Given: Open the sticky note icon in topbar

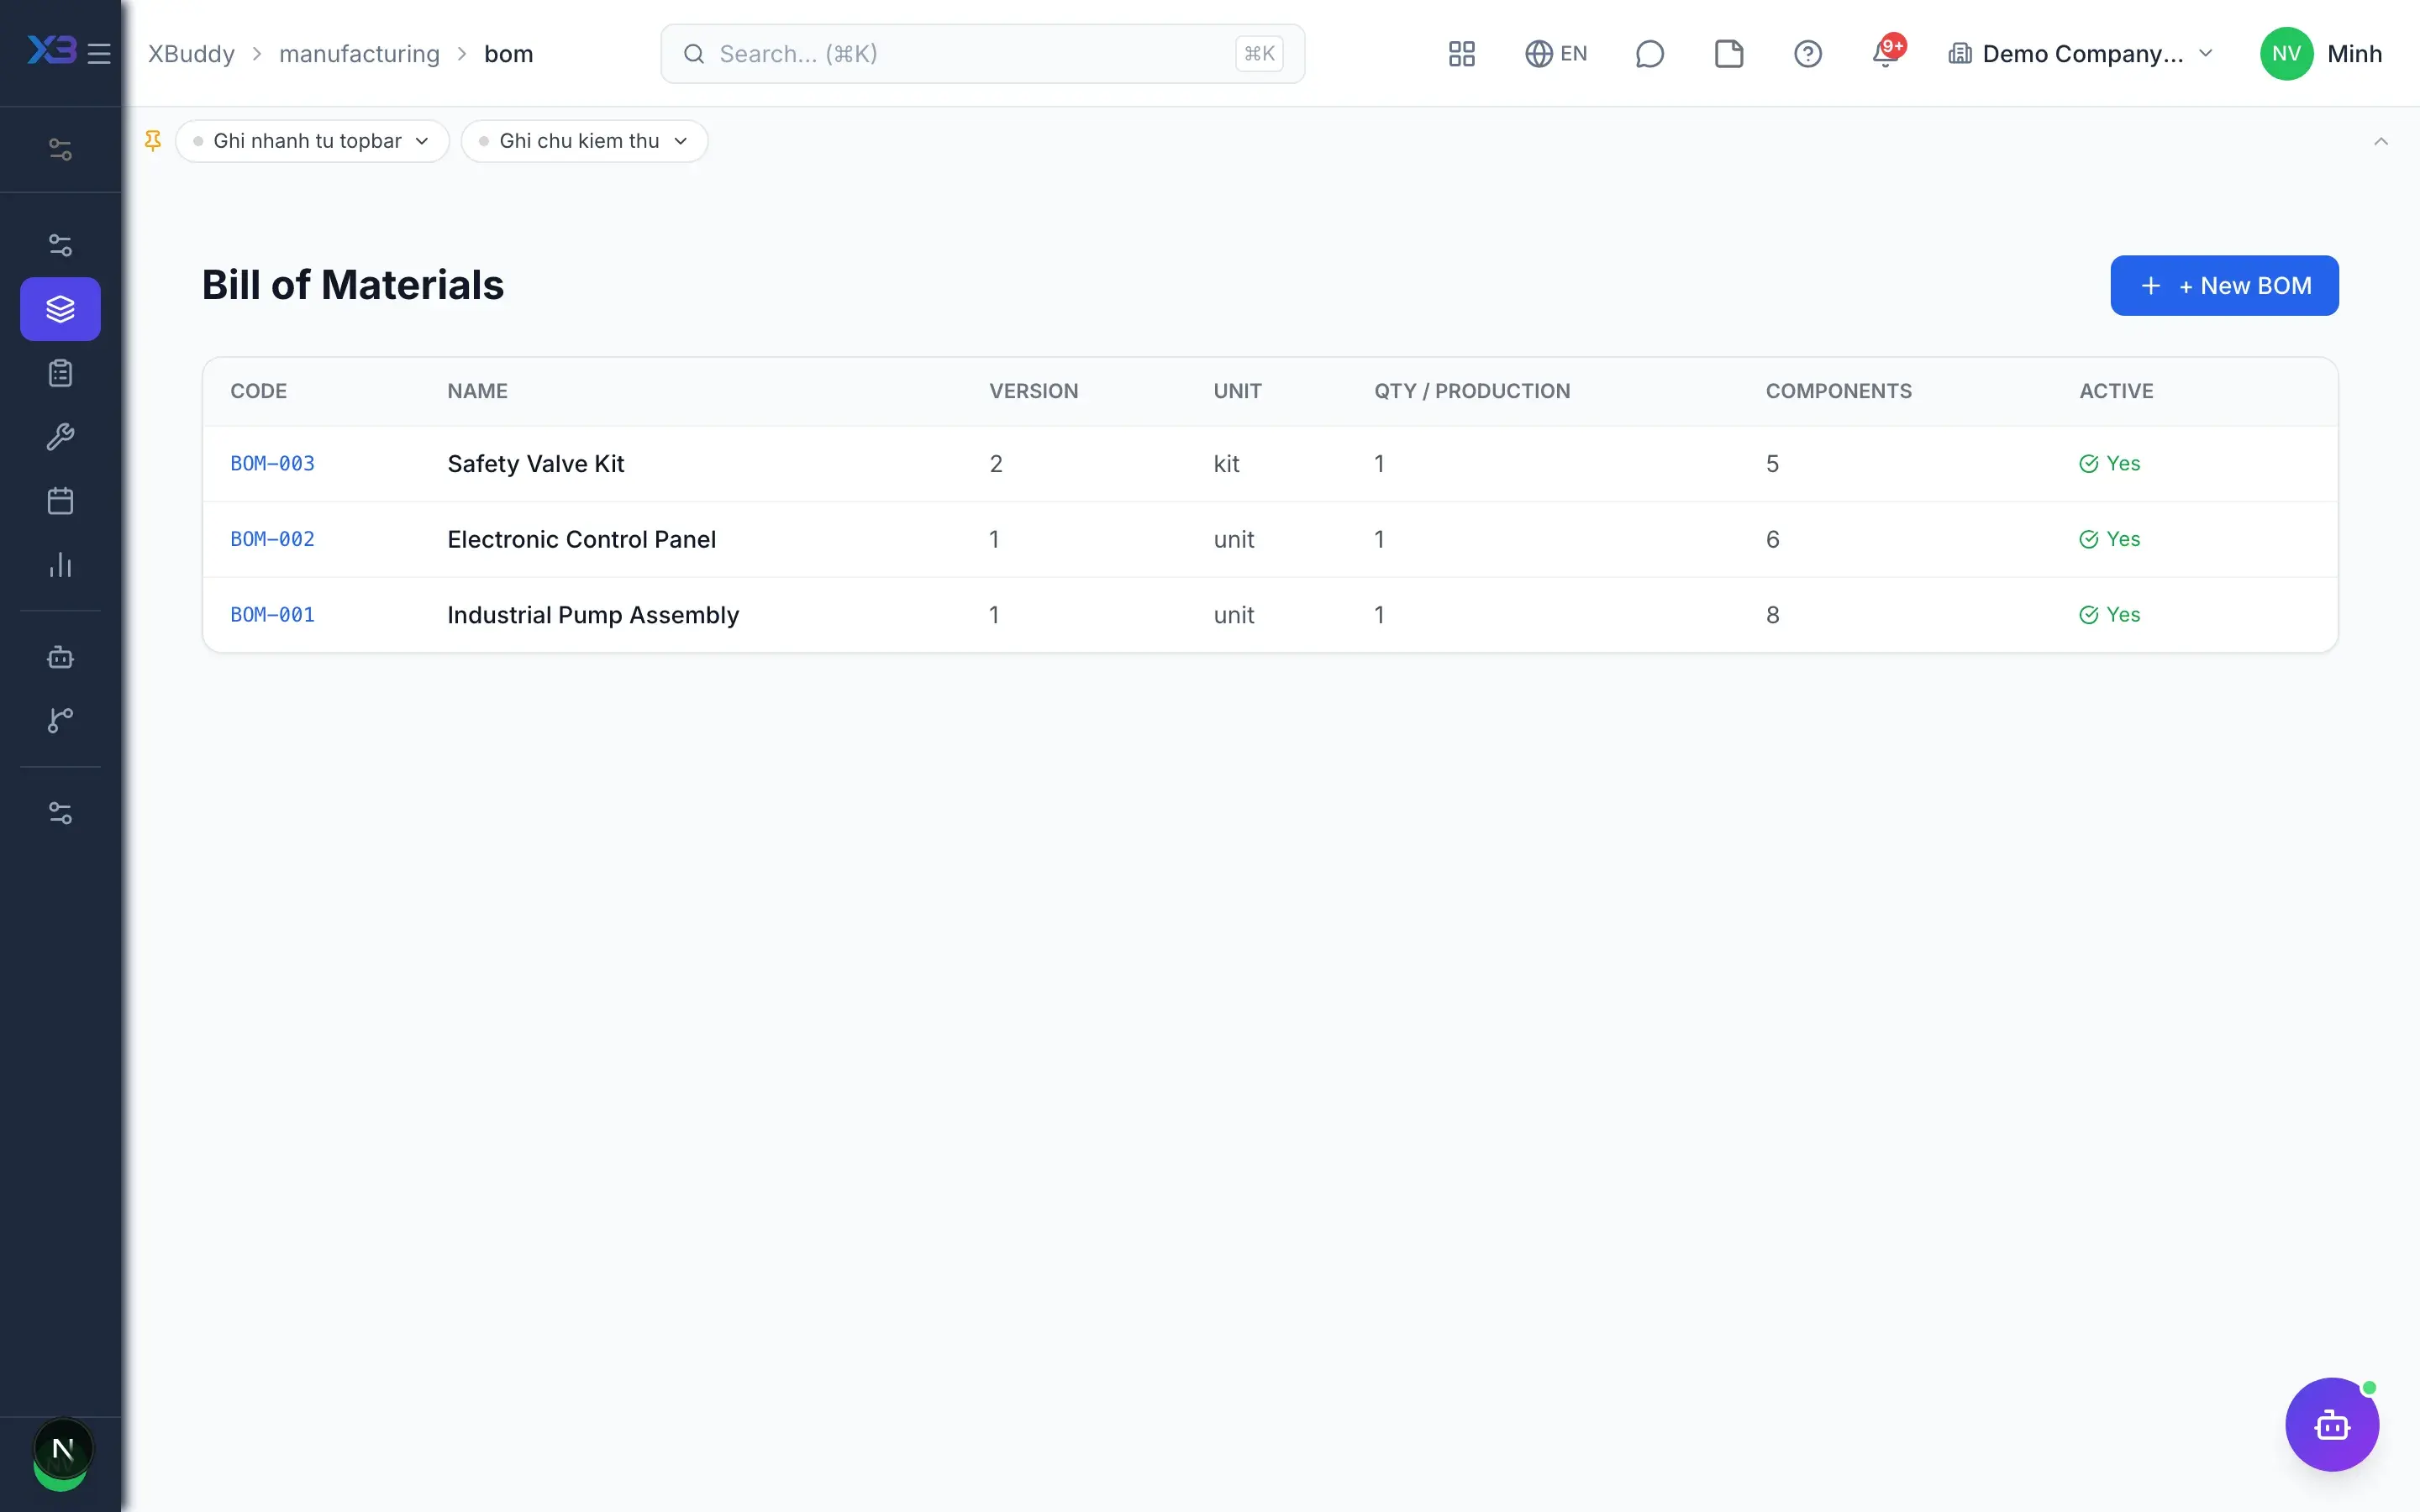Looking at the screenshot, I should click(x=1728, y=54).
